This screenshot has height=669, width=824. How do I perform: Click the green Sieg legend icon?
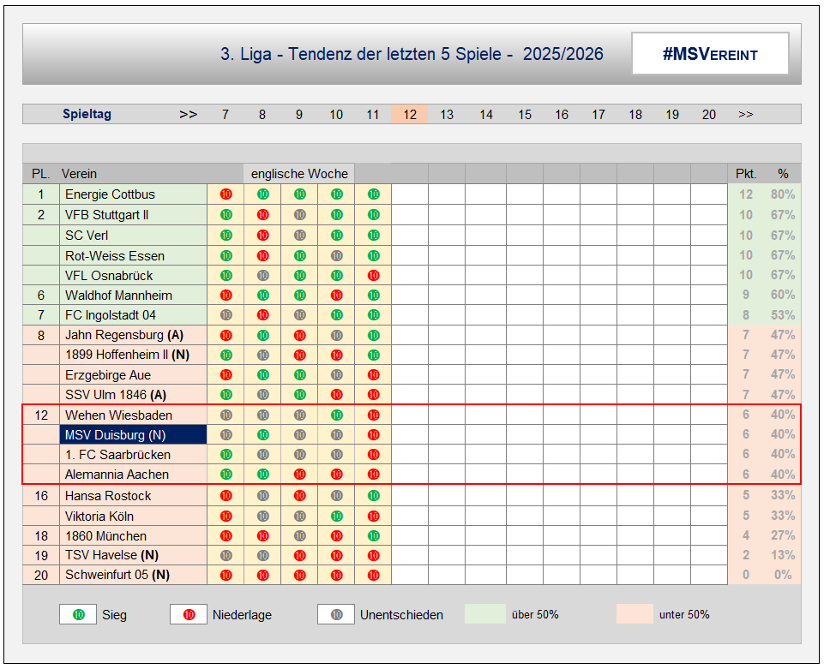pyautogui.click(x=79, y=614)
